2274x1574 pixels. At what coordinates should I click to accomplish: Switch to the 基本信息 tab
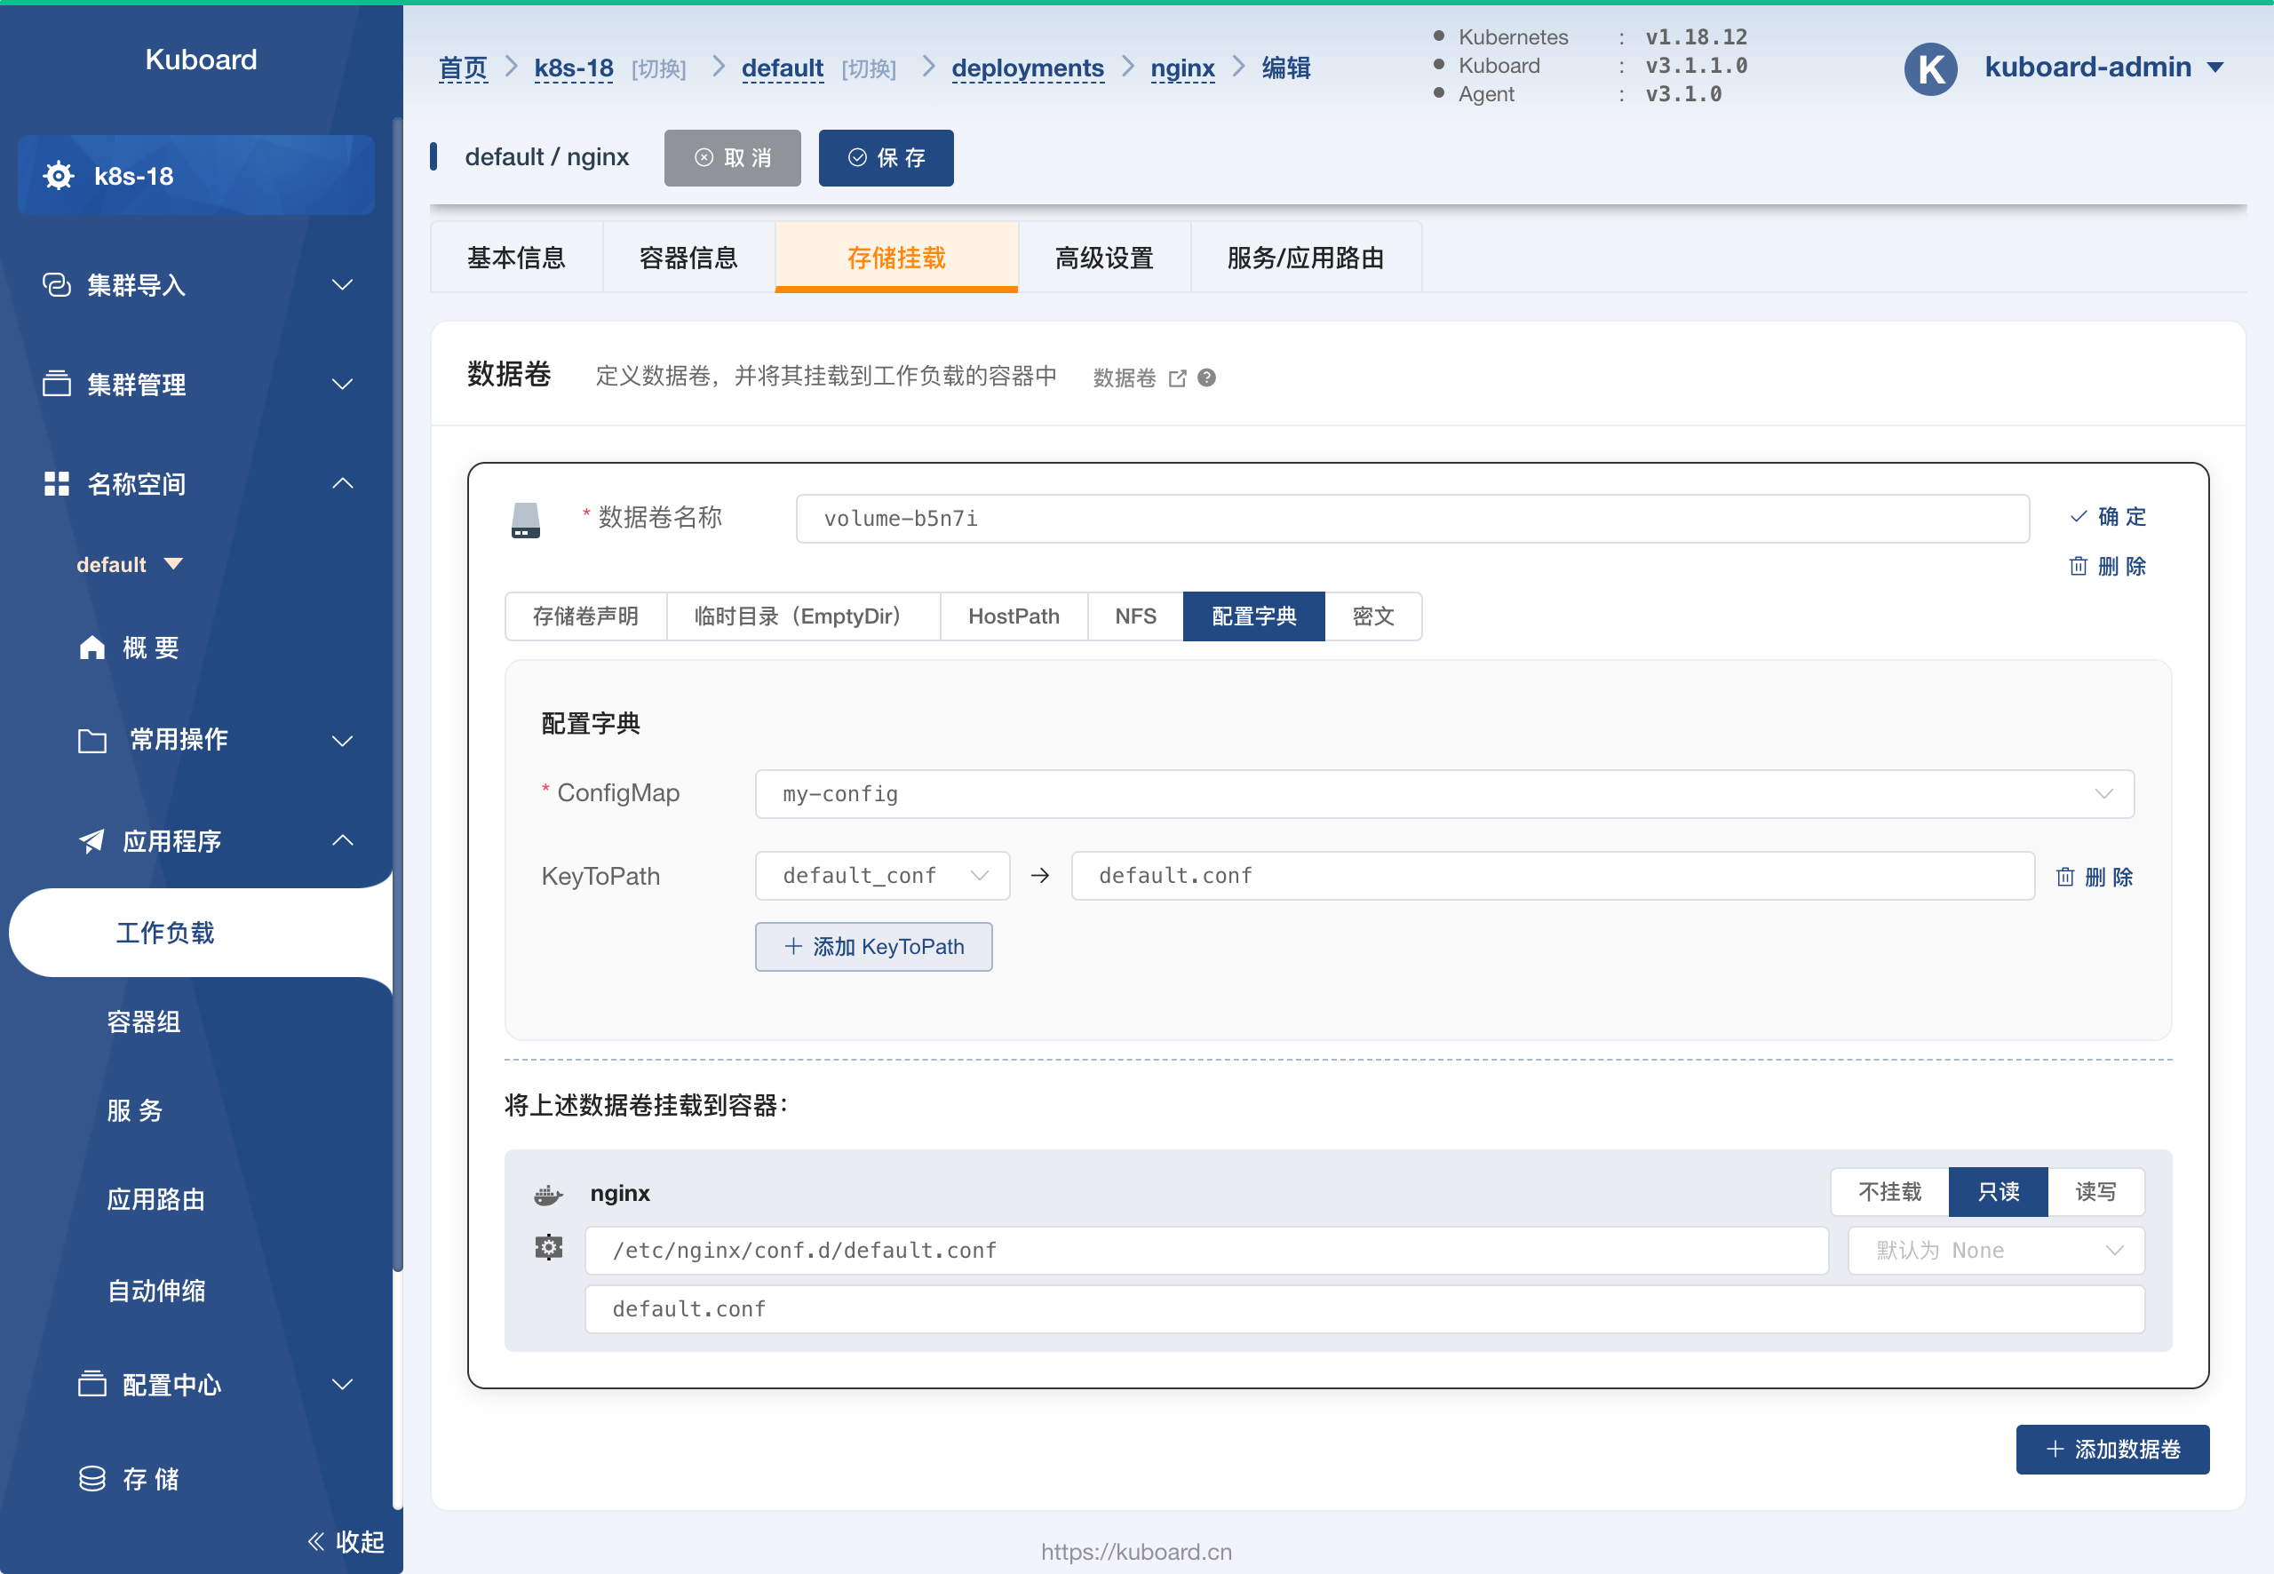click(516, 258)
